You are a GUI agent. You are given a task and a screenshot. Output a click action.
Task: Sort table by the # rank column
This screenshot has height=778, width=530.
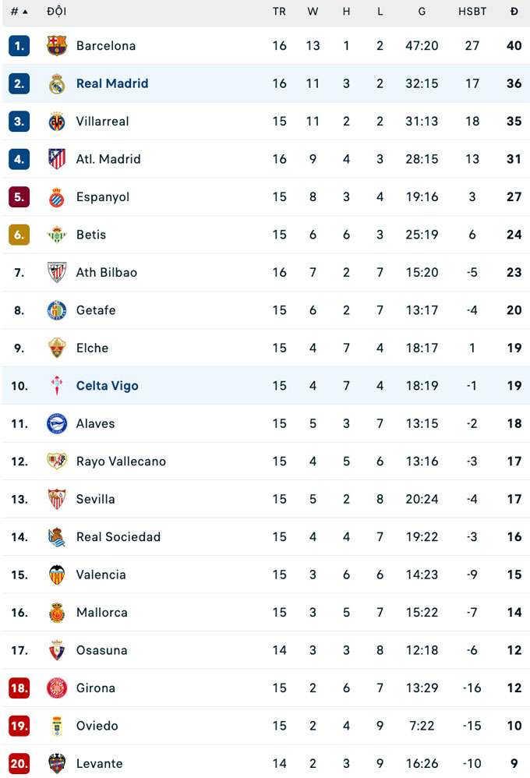click(x=19, y=12)
